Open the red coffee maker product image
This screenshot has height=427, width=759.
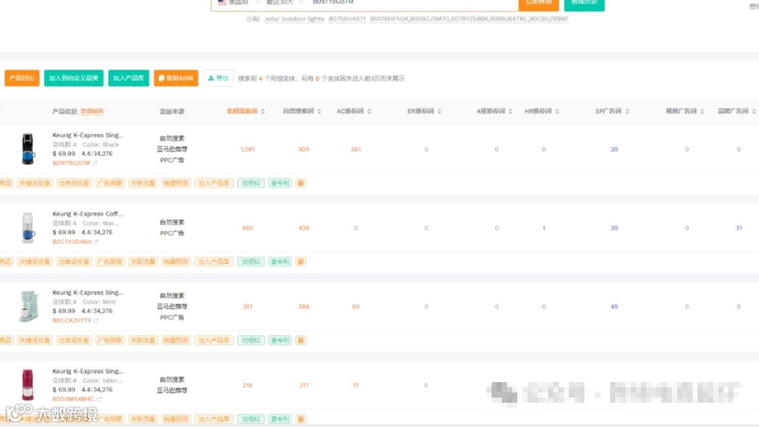click(x=28, y=385)
